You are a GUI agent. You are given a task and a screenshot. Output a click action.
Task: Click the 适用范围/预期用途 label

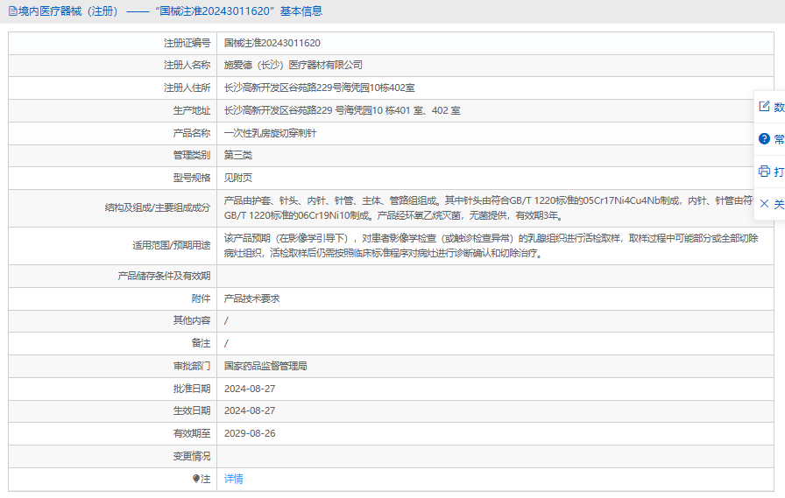click(x=172, y=245)
